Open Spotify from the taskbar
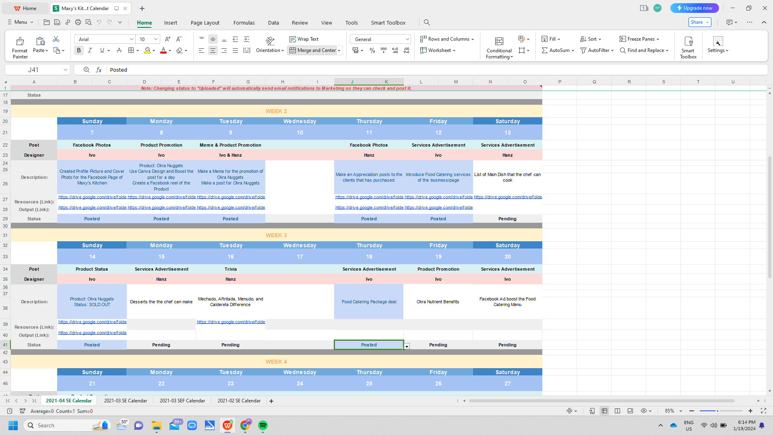Image resolution: width=773 pixels, height=435 pixels. tap(263, 425)
